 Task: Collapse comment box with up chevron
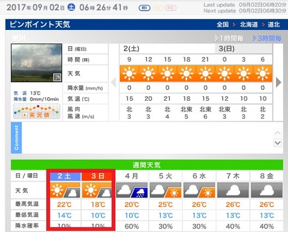click(x=278, y=132)
